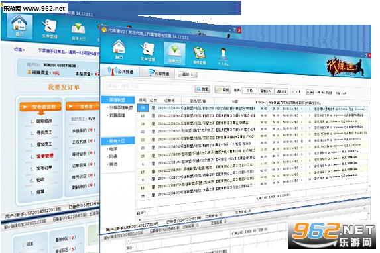380x253 pixels.
Task: Click the green 刷新 refresh button
Action: (x=223, y=89)
